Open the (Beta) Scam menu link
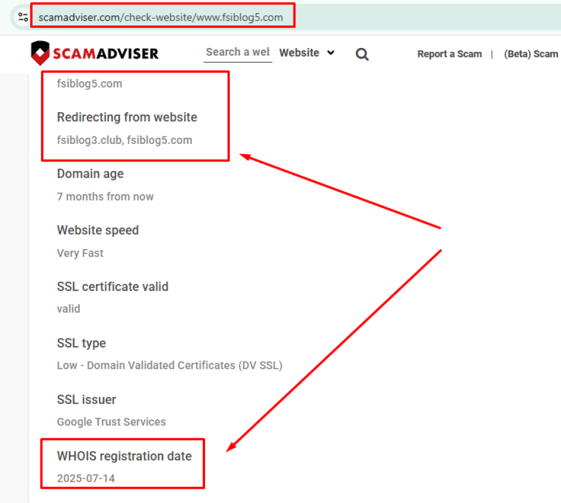This screenshot has width=561, height=503. [531, 54]
